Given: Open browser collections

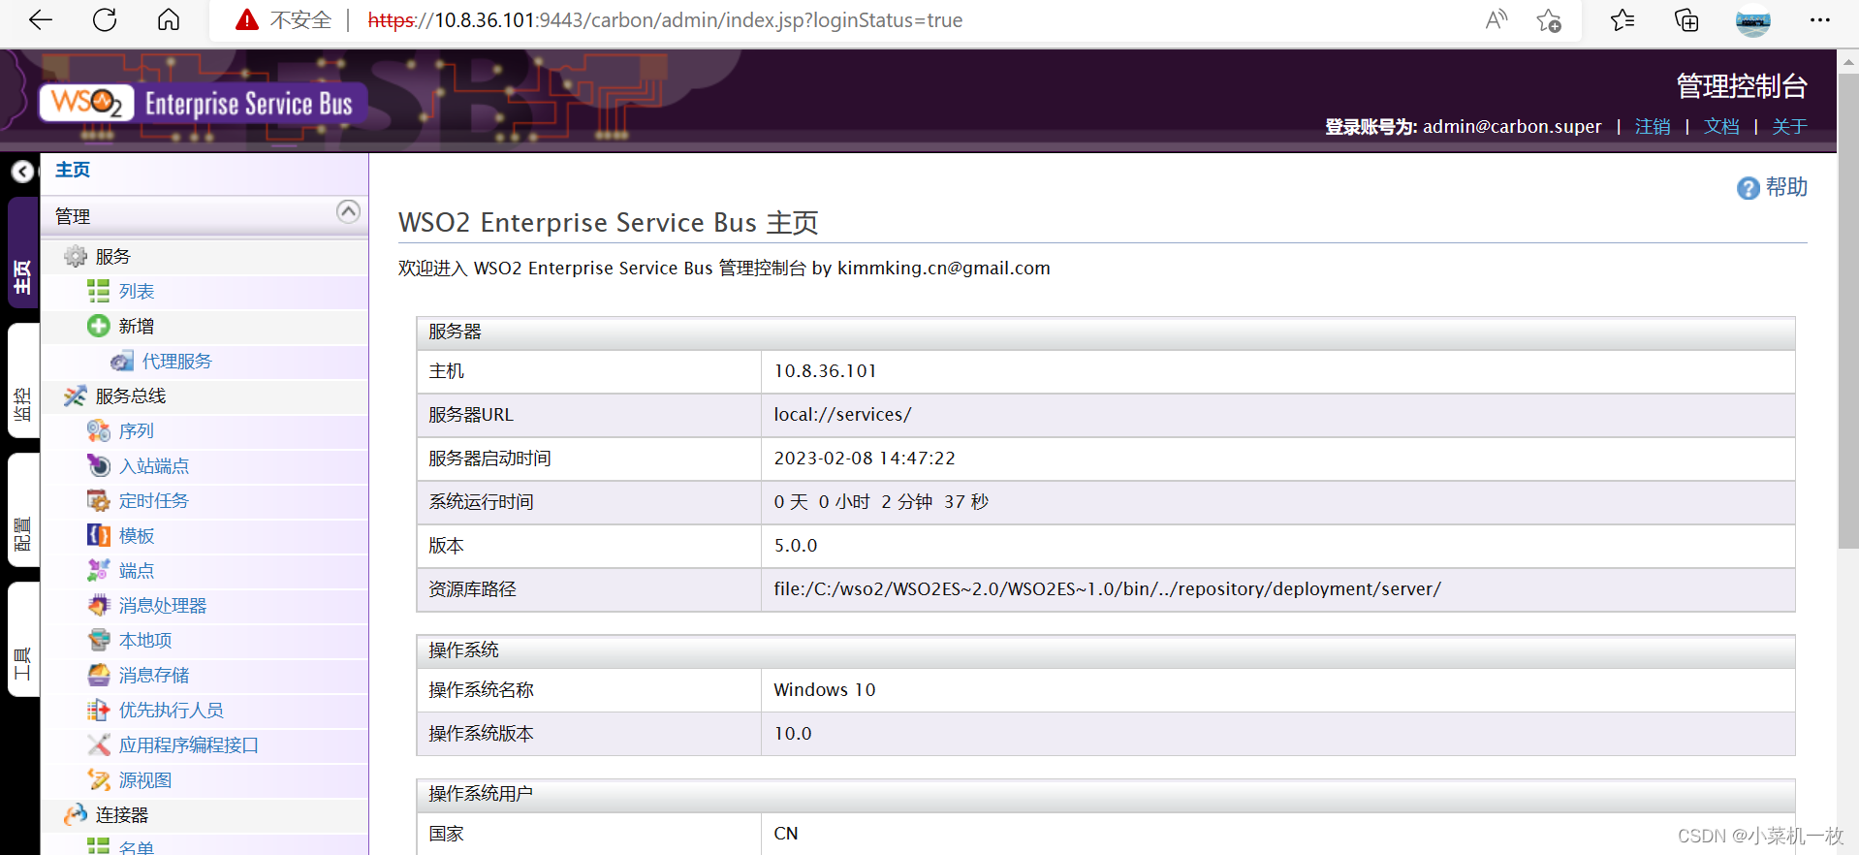Looking at the screenshot, I should pos(1686,20).
